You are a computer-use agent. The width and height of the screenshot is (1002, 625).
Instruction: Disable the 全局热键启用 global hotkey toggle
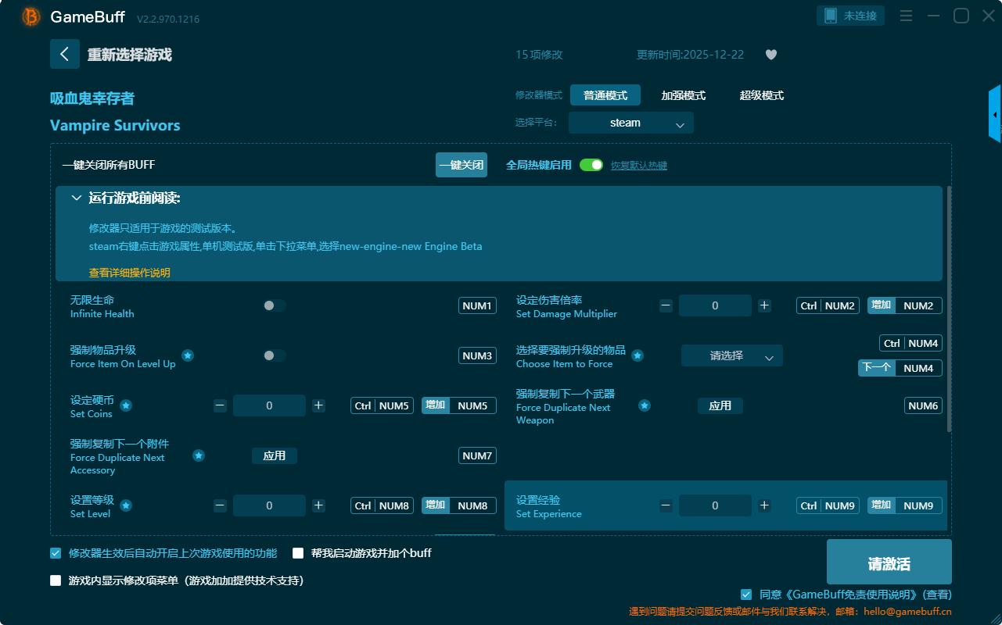(x=591, y=165)
